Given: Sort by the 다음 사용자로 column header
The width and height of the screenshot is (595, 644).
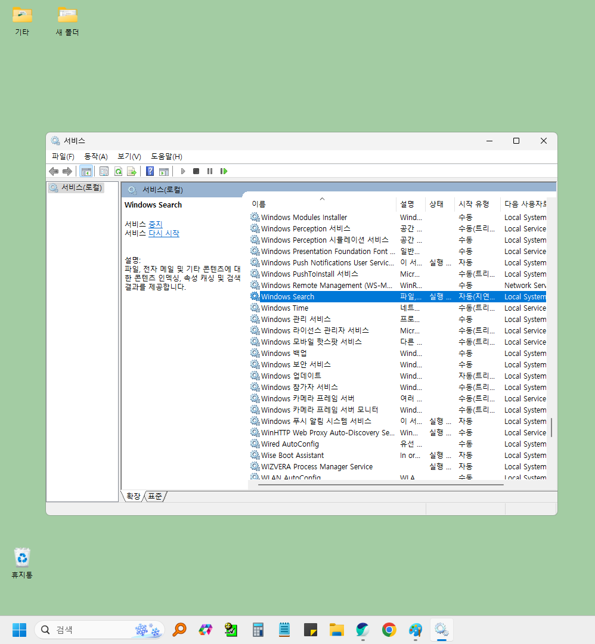Looking at the screenshot, I should [x=523, y=204].
